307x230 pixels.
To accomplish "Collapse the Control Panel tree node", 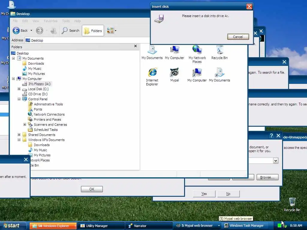I will tap(19, 99).
